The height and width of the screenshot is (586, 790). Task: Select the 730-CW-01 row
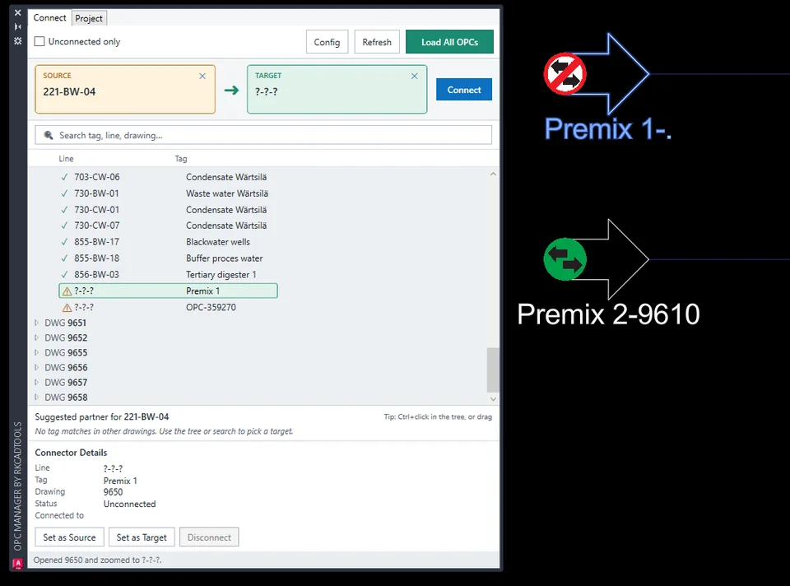tap(168, 210)
